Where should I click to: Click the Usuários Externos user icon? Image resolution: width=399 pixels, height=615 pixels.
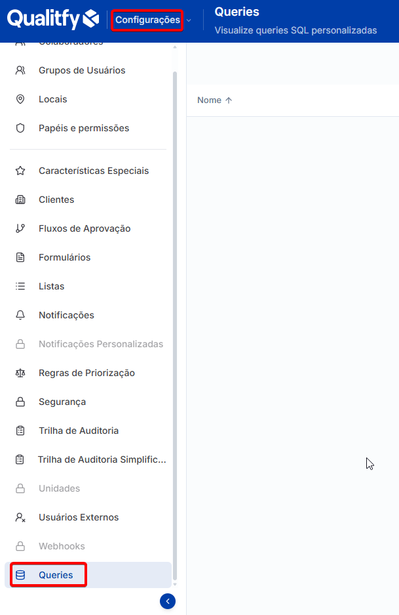pyautogui.click(x=20, y=517)
